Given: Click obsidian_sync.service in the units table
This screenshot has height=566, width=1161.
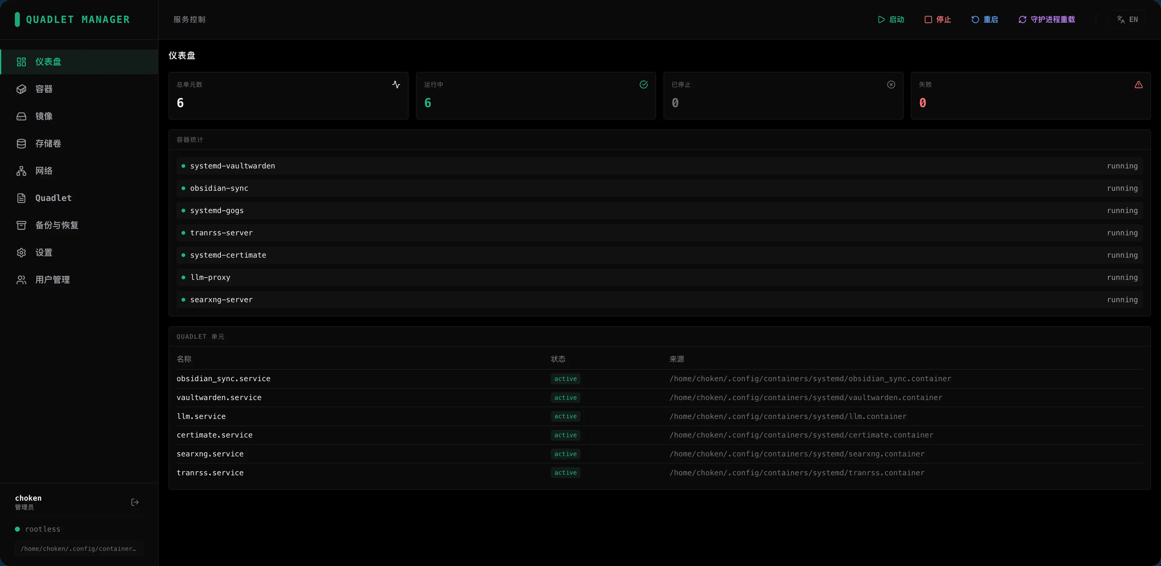Looking at the screenshot, I should coord(224,379).
